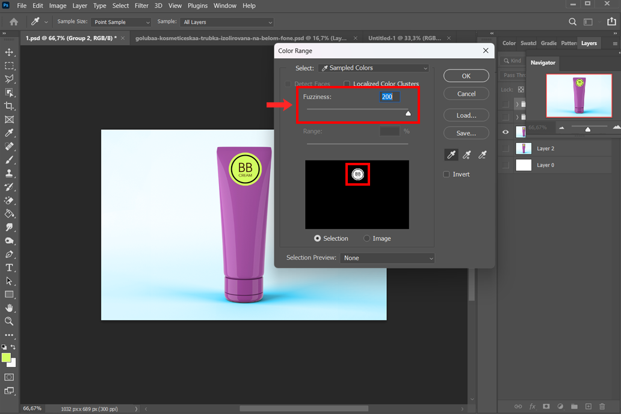This screenshot has width=621, height=414.
Task: Close the Color Range dialog
Action: [x=486, y=50]
